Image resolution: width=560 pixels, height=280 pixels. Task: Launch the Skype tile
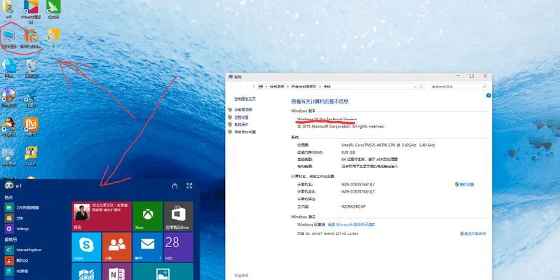point(86,247)
